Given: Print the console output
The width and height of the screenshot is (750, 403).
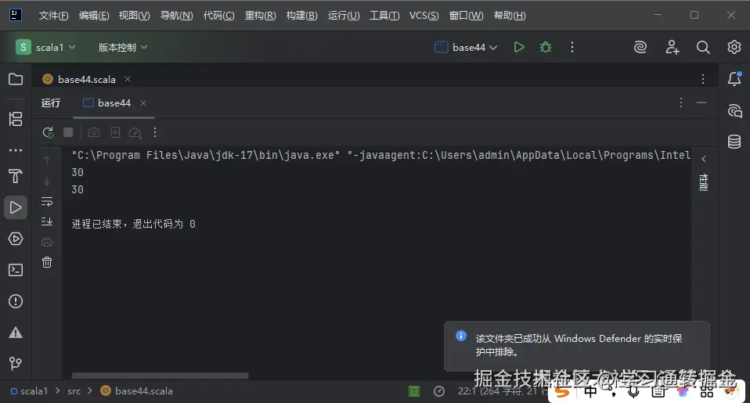Looking at the screenshot, I should click(x=47, y=242).
